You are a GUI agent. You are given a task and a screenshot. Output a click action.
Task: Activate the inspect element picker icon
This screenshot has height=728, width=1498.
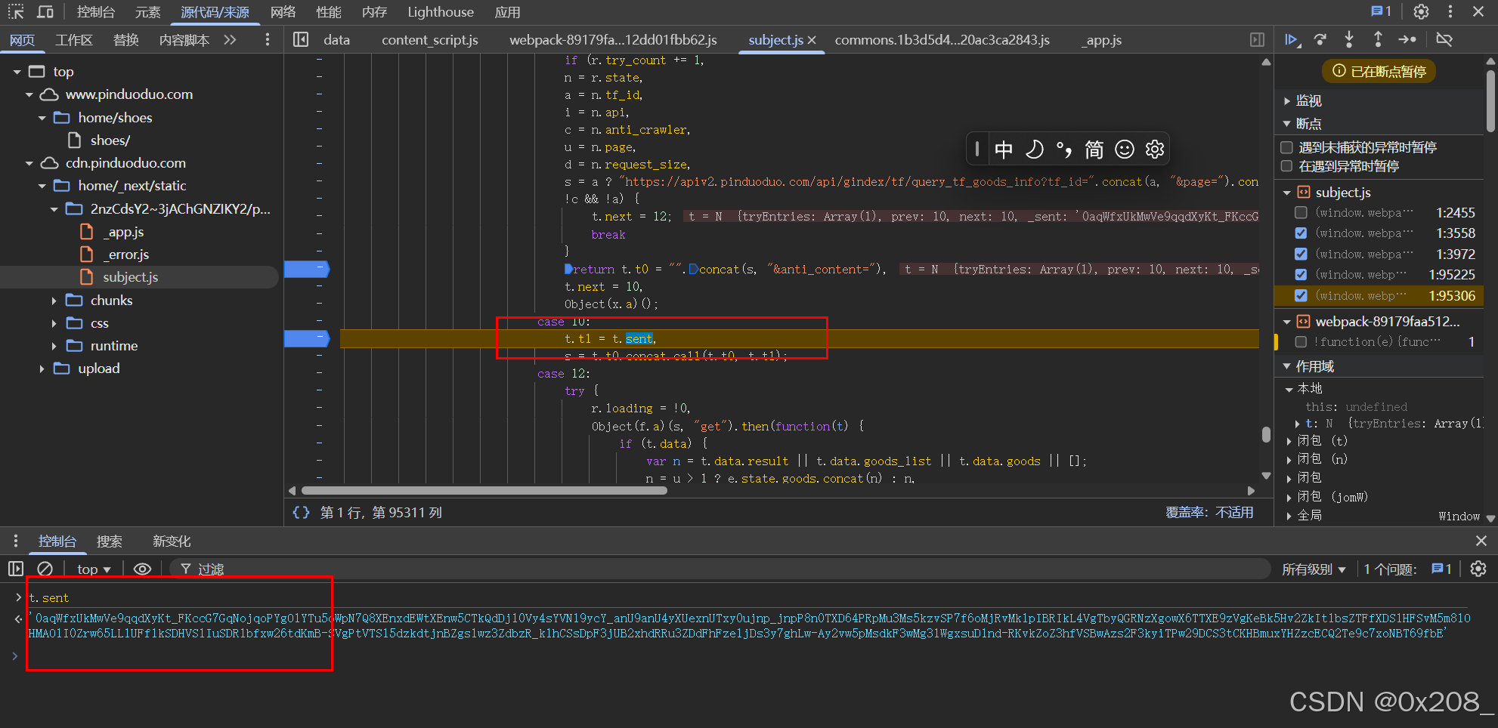[15, 11]
